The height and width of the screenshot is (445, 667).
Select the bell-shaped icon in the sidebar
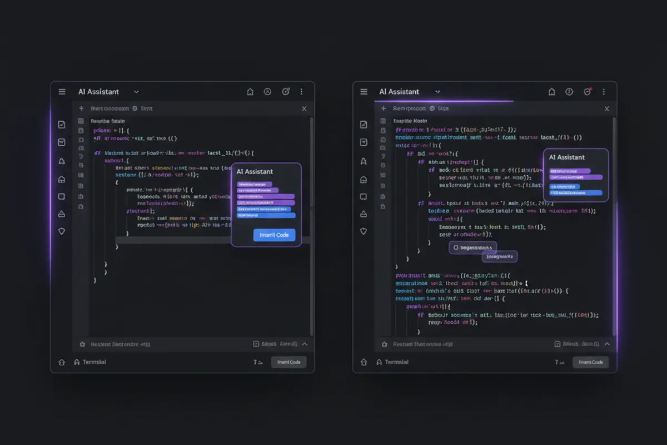pyautogui.click(x=62, y=161)
